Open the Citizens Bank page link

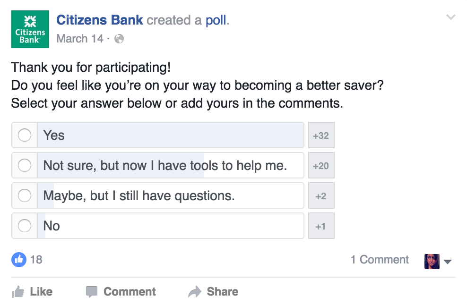pyautogui.click(x=99, y=20)
